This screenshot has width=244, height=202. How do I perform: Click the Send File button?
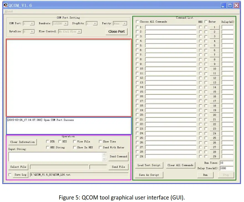click(118, 167)
